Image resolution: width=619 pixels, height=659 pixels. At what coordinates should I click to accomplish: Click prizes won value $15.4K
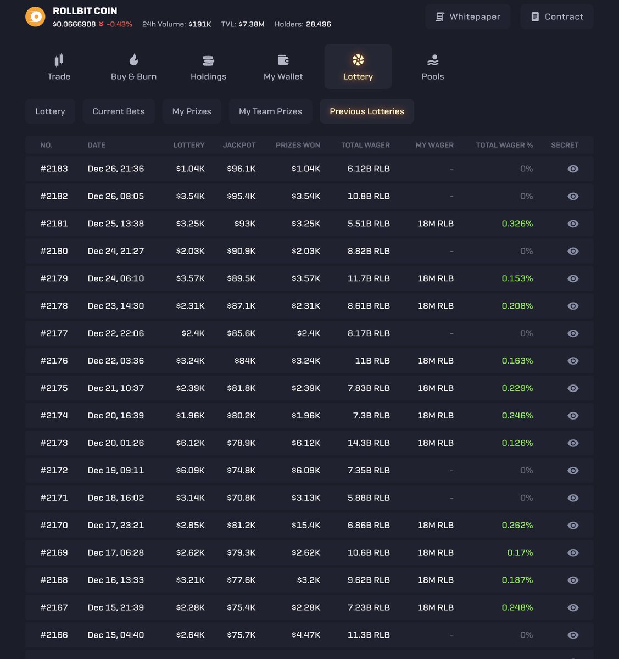click(306, 526)
